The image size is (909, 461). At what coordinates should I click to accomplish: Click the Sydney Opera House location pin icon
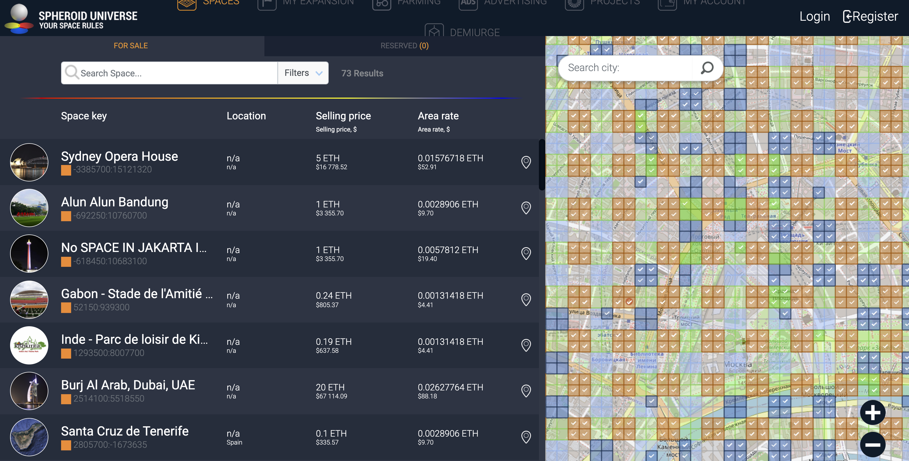[526, 162]
